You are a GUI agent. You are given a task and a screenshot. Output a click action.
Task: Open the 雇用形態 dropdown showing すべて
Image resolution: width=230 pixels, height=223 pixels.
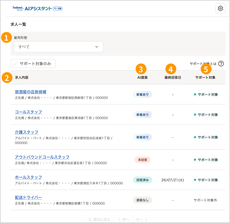(x=59, y=47)
